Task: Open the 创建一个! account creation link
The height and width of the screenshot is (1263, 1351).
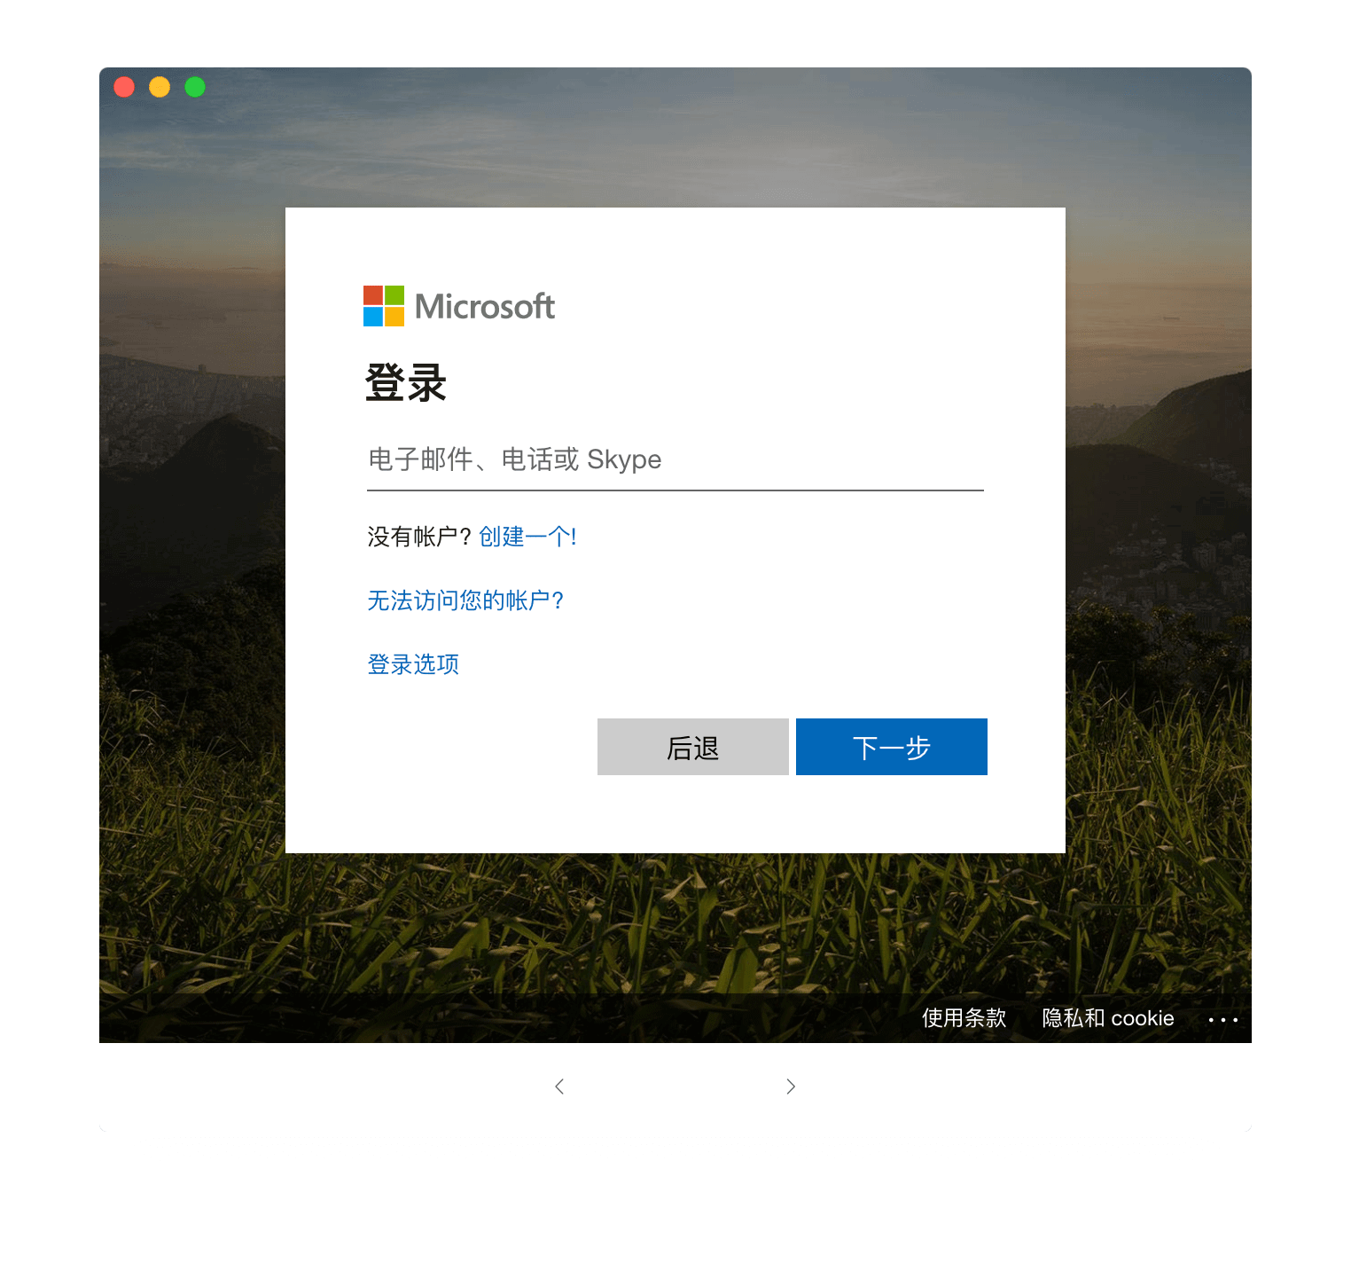Action: (527, 537)
